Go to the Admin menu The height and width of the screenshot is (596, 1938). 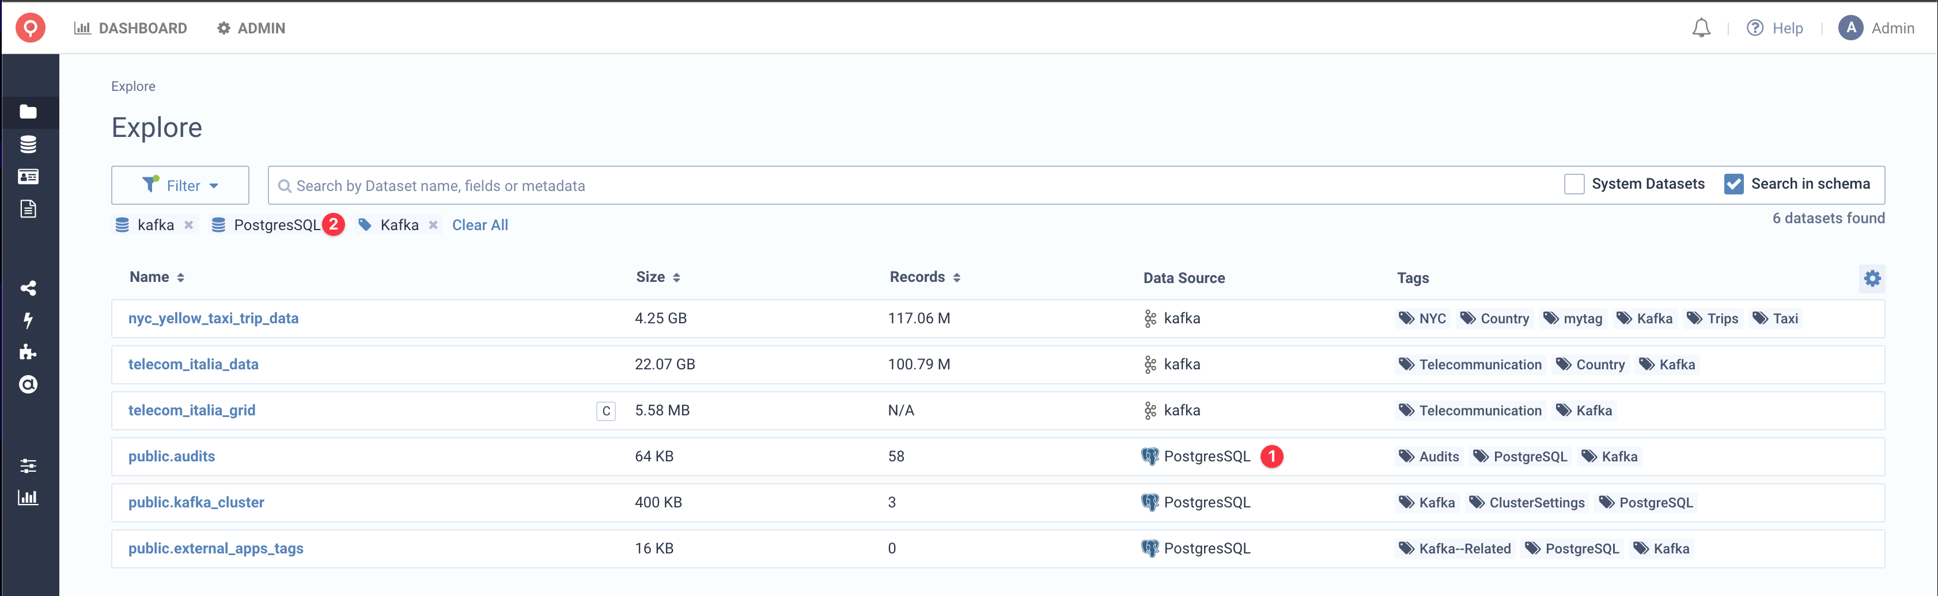pos(251,28)
